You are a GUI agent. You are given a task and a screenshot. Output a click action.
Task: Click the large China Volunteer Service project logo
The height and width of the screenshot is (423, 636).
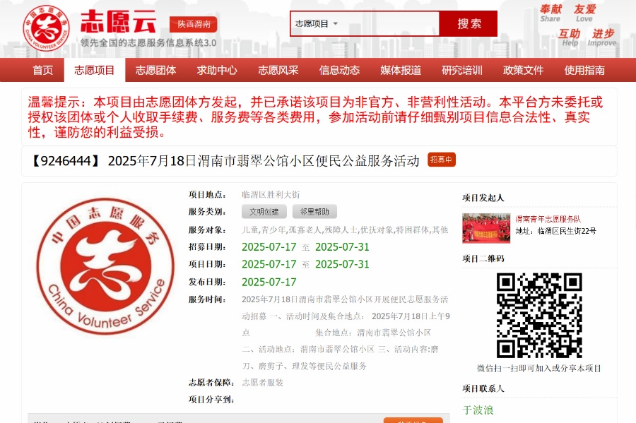[x=105, y=266]
